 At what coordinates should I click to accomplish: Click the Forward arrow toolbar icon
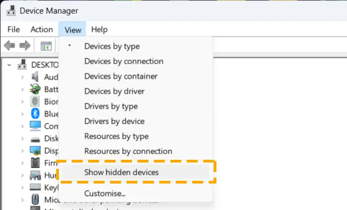click(25, 46)
